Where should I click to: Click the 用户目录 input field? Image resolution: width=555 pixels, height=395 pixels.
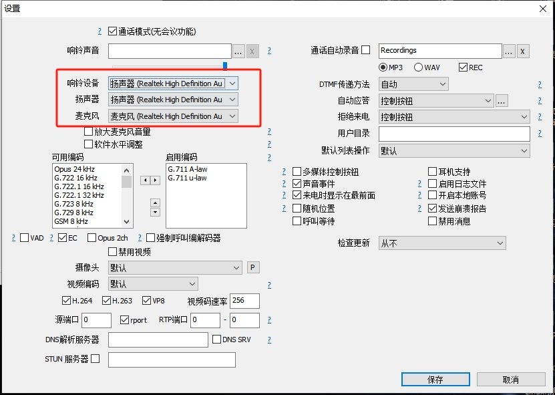coord(454,134)
